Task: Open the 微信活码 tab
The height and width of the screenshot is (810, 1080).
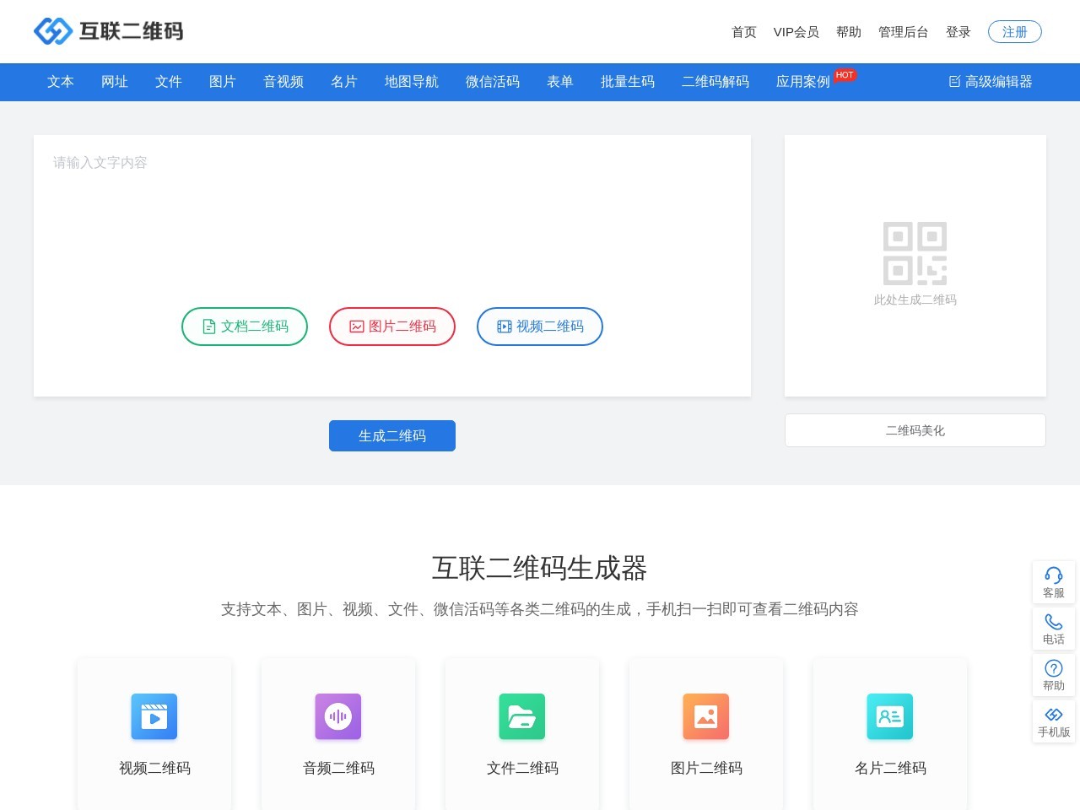Action: pos(492,82)
